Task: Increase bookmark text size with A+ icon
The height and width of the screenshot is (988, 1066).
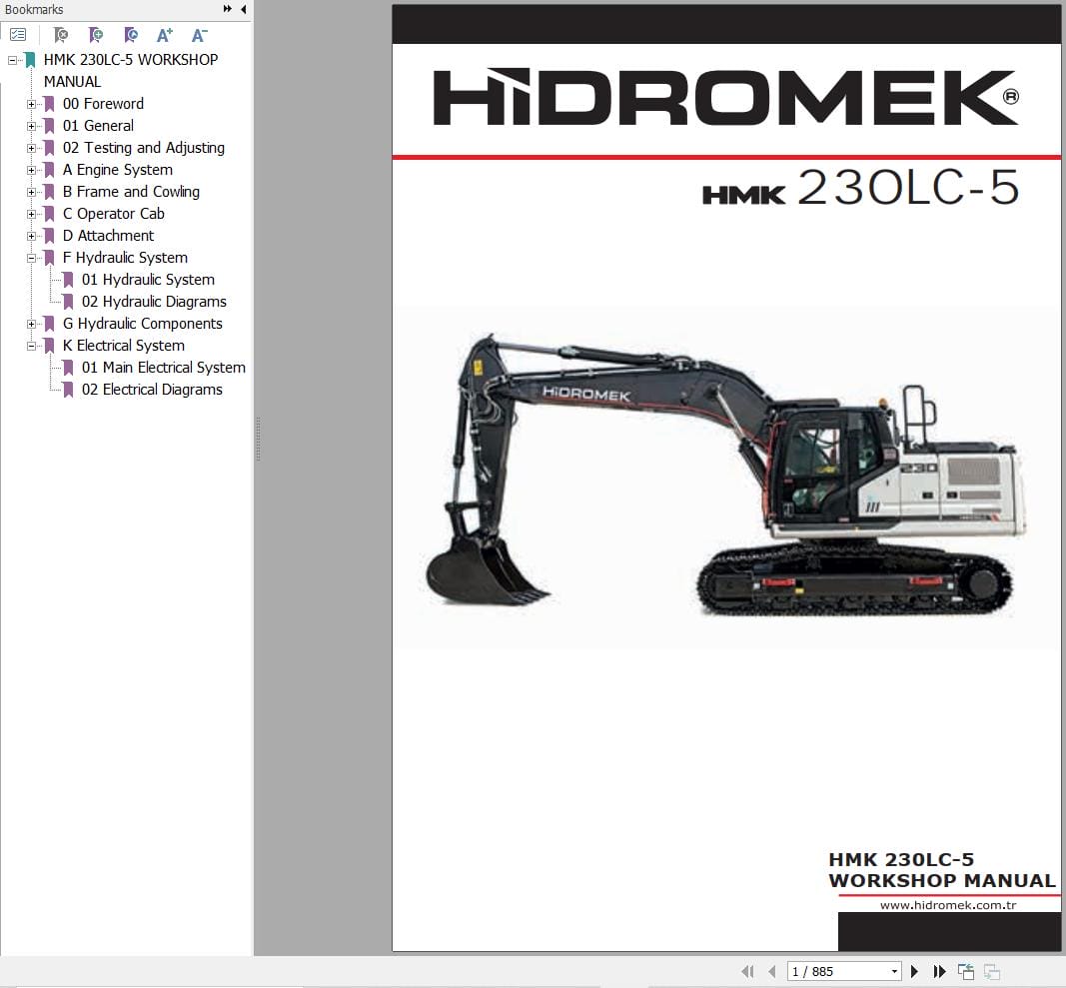Action: 165,34
